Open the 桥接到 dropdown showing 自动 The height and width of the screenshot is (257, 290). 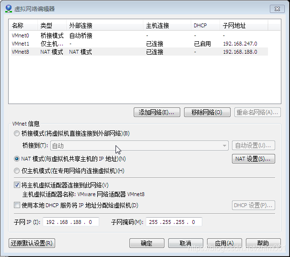tap(139, 146)
